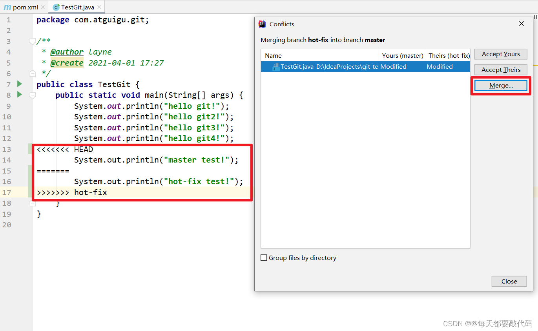The image size is (538, 331).
Task: Collapse the main method with its fold arrow
Action: tap(33, 95)
